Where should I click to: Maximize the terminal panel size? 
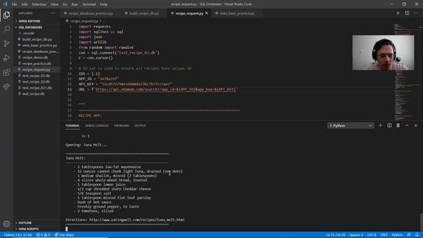tap(407, 126)
